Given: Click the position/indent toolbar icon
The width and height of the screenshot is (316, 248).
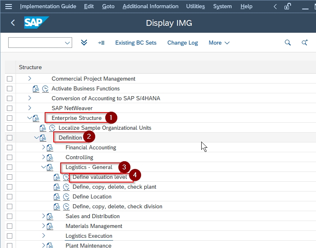Looking at the screenshot, I should [101, 43].
